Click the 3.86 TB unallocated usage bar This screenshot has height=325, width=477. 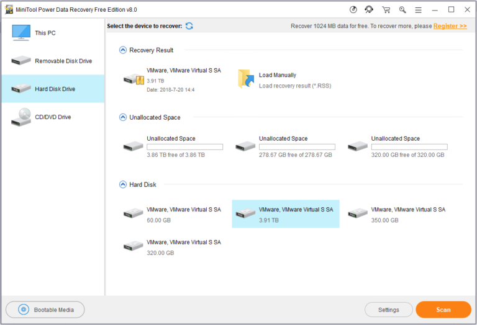(x=184, y=147)
